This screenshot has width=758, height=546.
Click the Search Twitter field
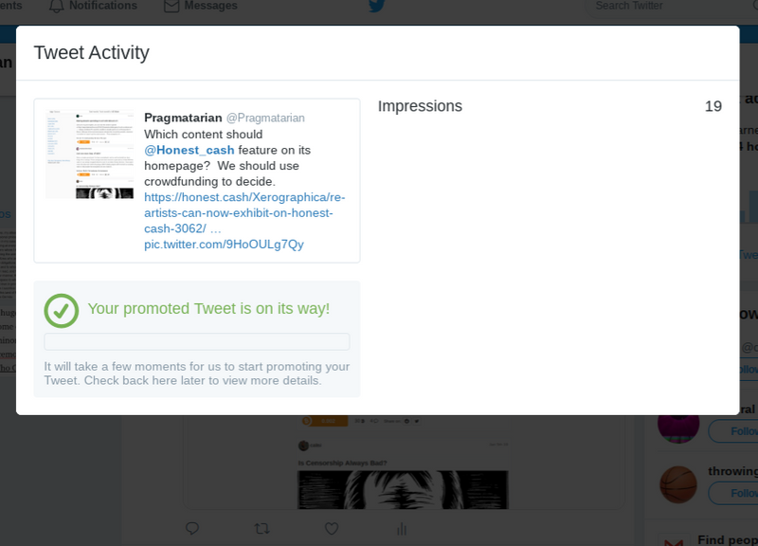tap(654, 6)
